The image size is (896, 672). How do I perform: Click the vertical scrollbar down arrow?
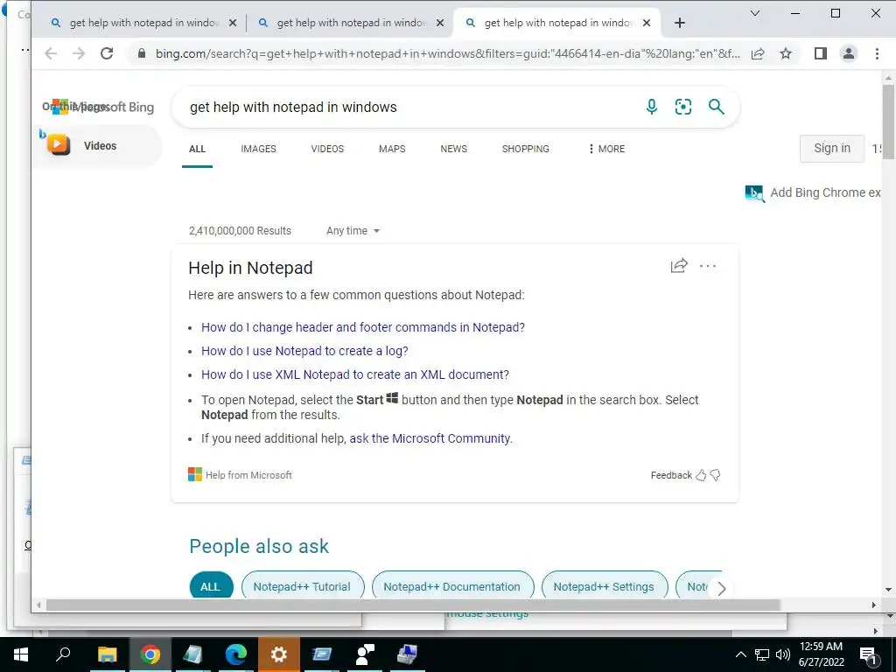pos(888,590)
